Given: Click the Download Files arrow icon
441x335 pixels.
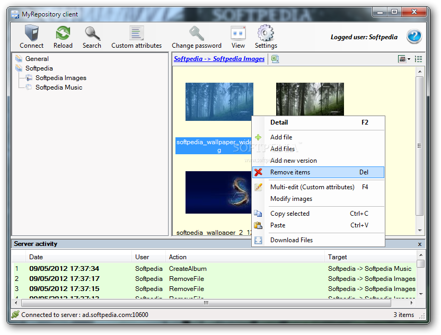Looking at the screenshot, I should click(x=258, y=240).
